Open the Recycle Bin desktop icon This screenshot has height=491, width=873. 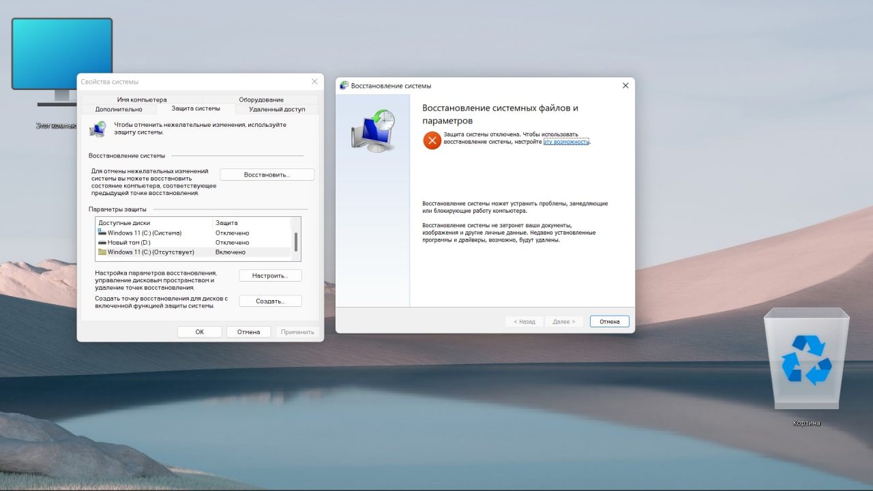click(807, 358)
